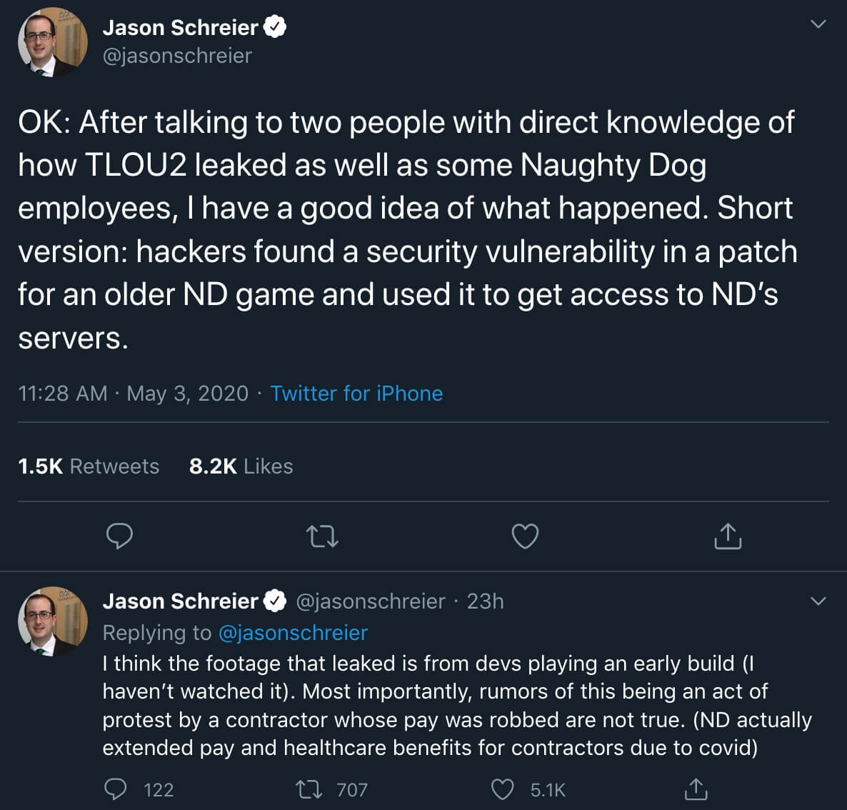Viewport: 847px width, 810px height.
Task: Open the reply tweet via 23h timestamp
Action: pos(485,601)
